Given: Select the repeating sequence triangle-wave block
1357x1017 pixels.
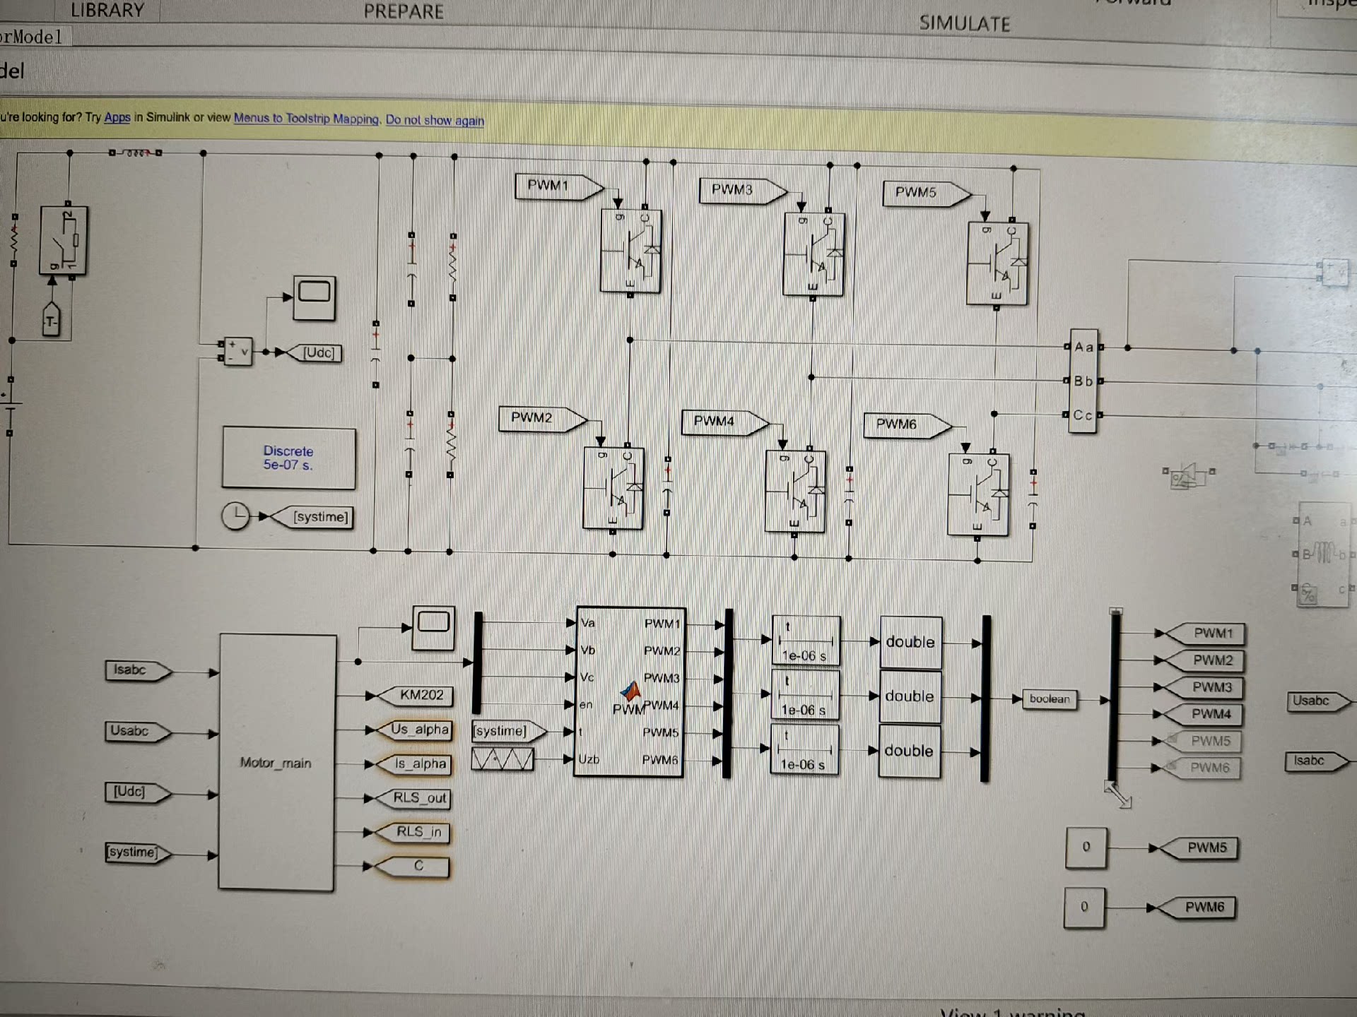Looking at the screenshot, I should pyautogui.click(x=503, y=759).
